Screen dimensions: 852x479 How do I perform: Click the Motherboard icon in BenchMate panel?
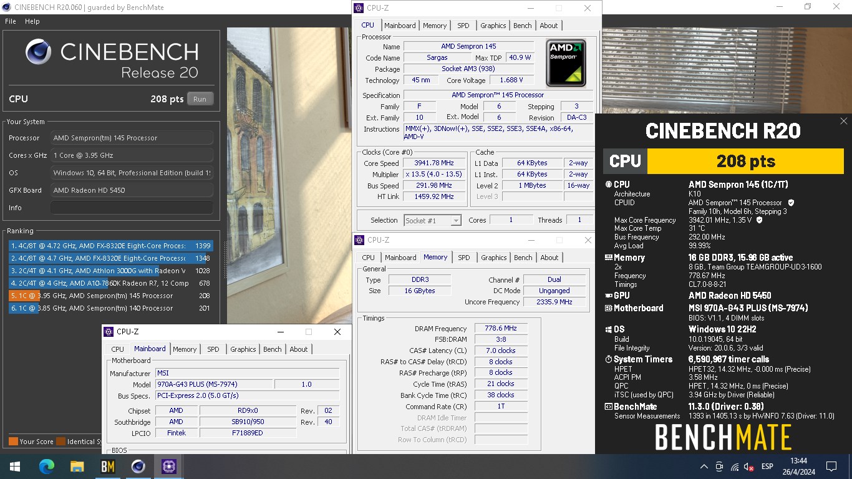[609, 308]
